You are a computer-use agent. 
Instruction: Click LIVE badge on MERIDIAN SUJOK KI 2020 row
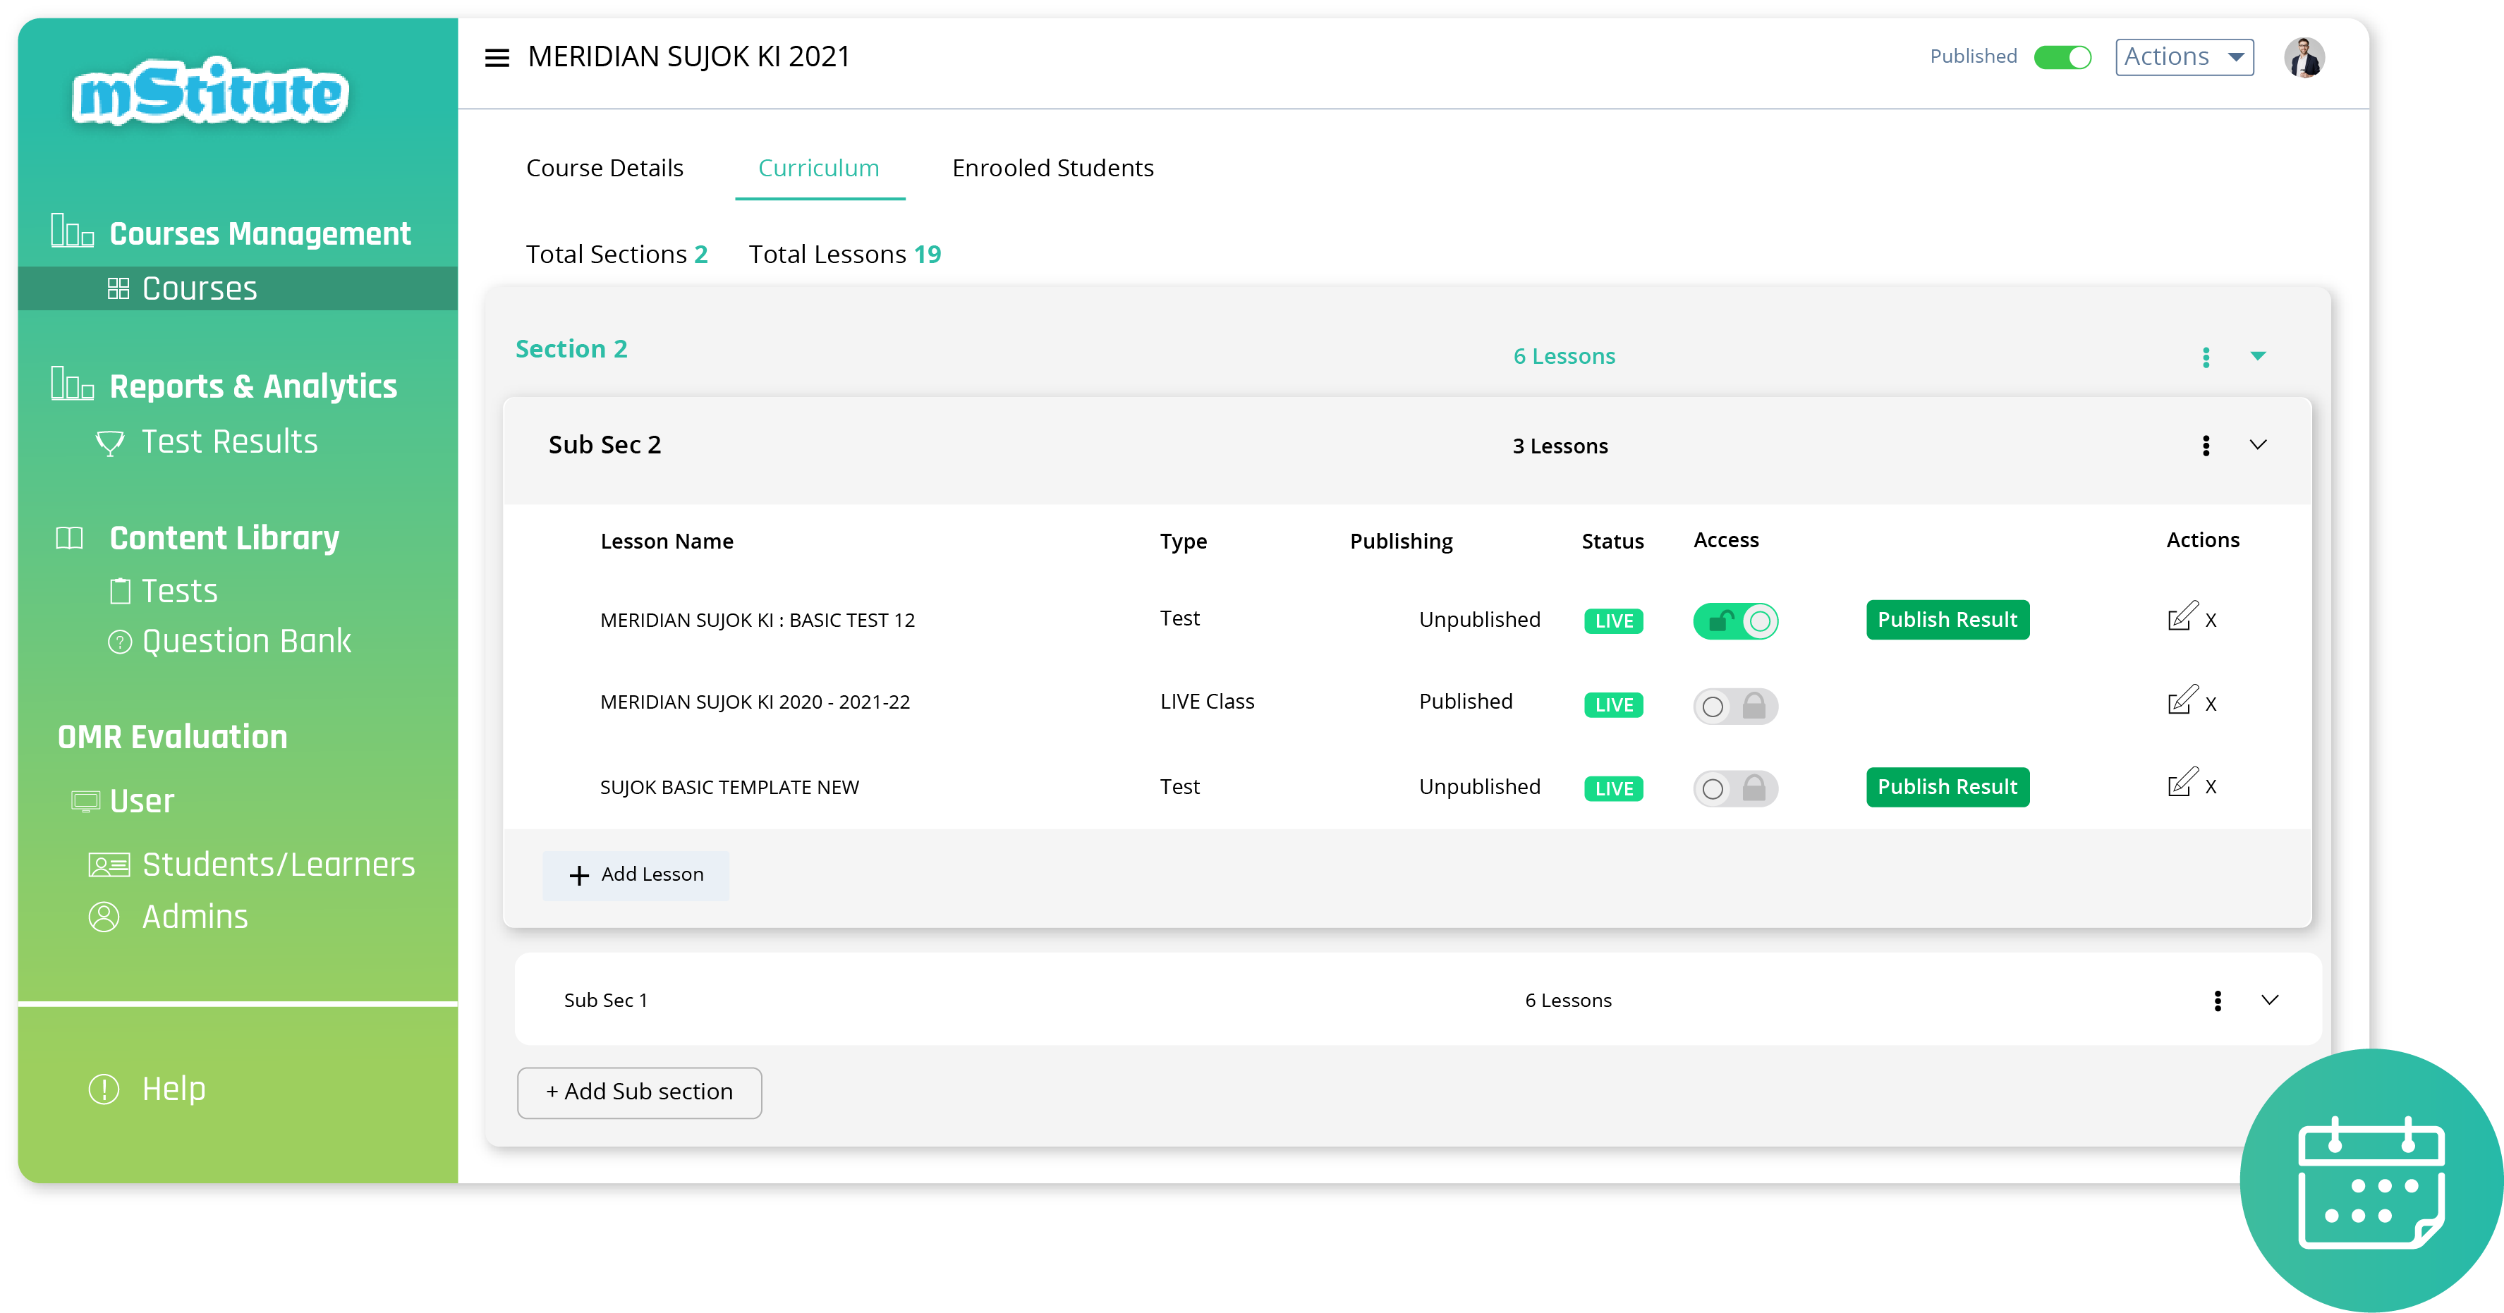1614,704
